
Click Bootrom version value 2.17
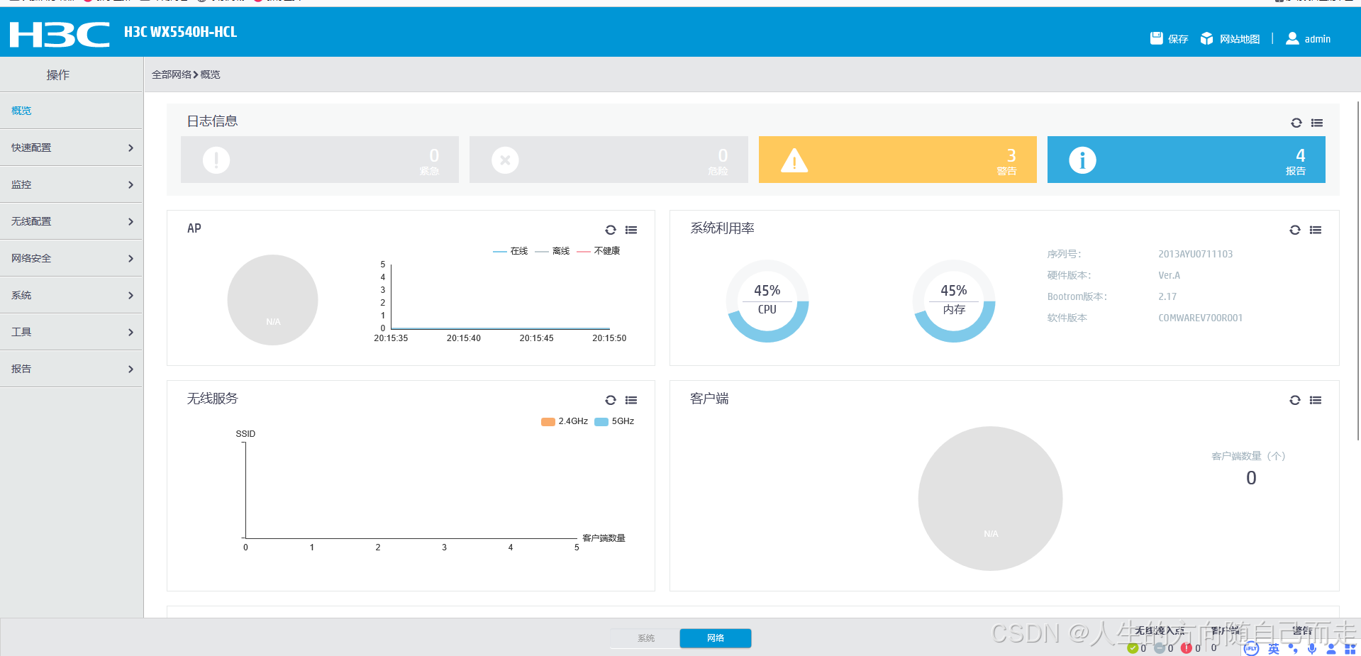(x=1167, y=296)
